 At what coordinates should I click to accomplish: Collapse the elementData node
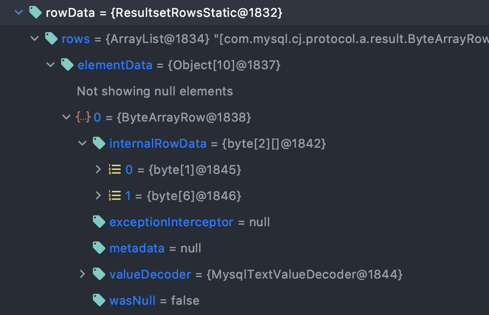(50, 65)
